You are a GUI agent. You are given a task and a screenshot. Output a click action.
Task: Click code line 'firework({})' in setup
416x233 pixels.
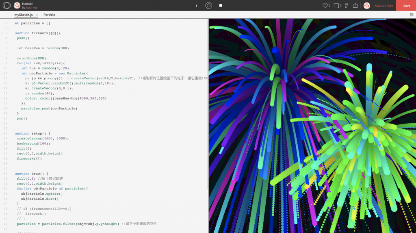pos(29,159)
